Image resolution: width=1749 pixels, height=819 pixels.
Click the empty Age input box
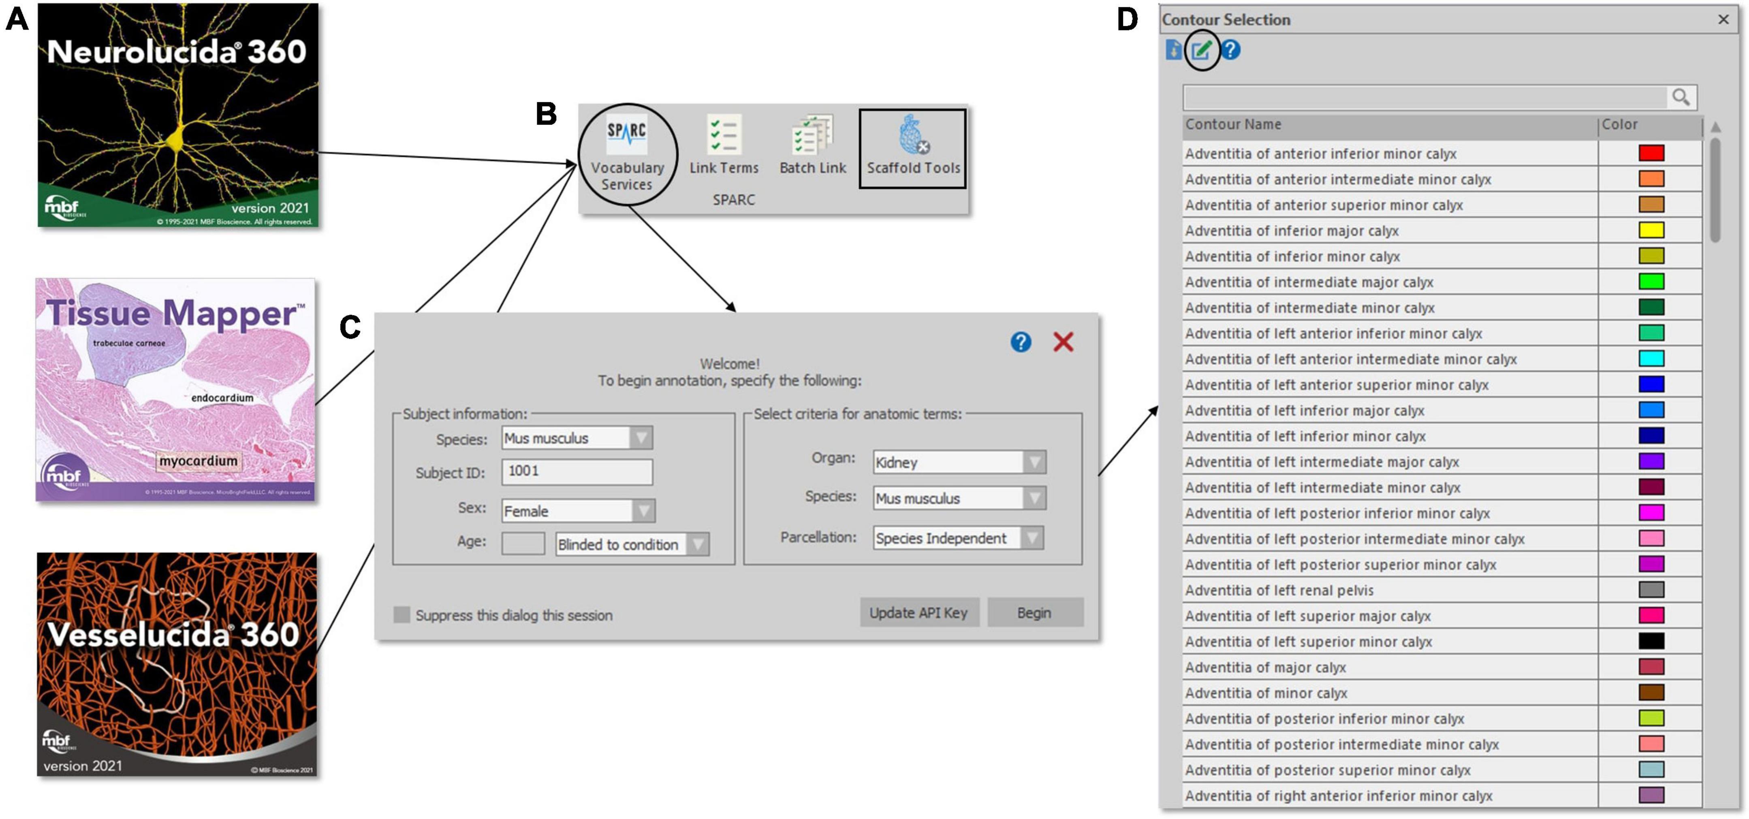click(x=523, y=544)
